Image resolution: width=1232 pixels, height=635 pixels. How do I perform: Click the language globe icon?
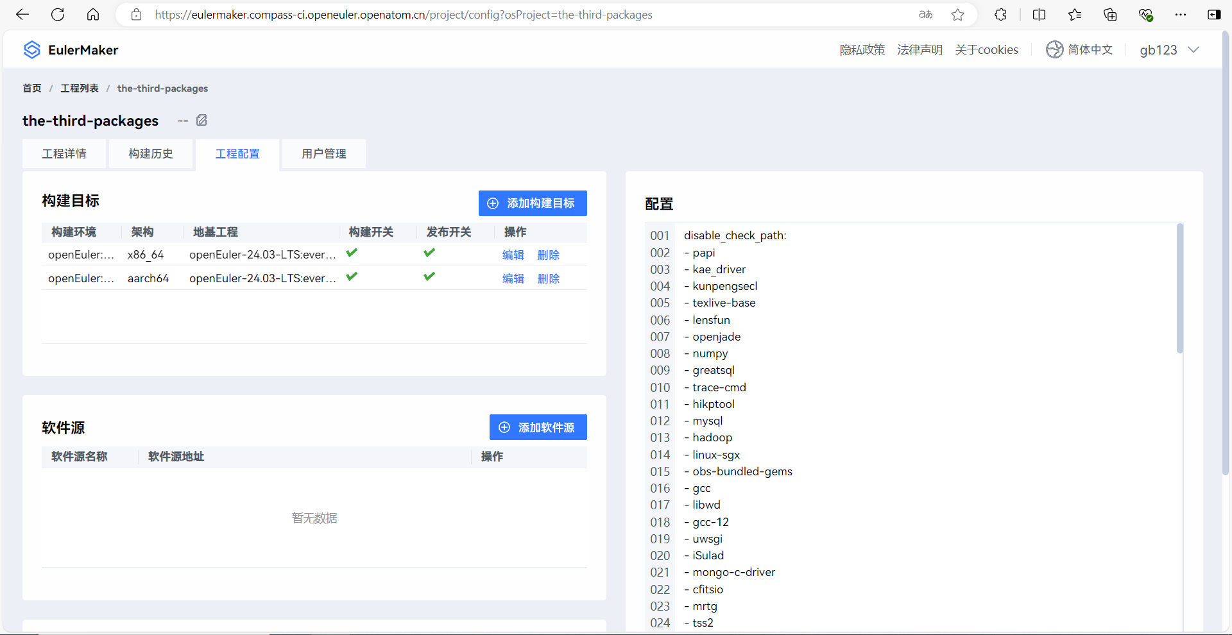point(1054,49)
